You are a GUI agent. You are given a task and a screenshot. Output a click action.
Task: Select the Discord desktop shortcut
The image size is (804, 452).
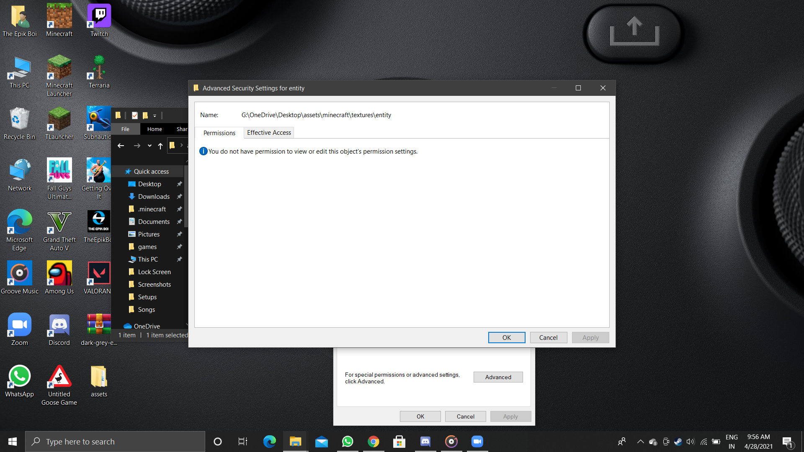click(x=59, y=329)
